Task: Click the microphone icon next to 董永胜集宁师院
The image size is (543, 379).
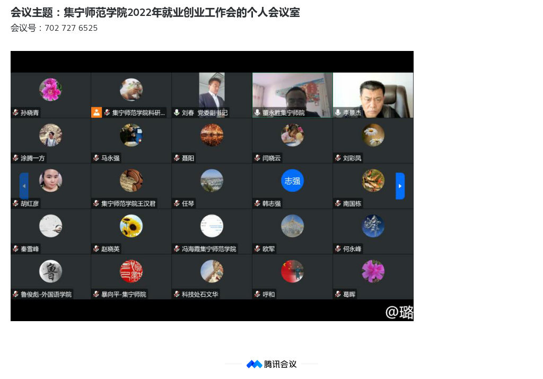Action: [x=257, y=113]
